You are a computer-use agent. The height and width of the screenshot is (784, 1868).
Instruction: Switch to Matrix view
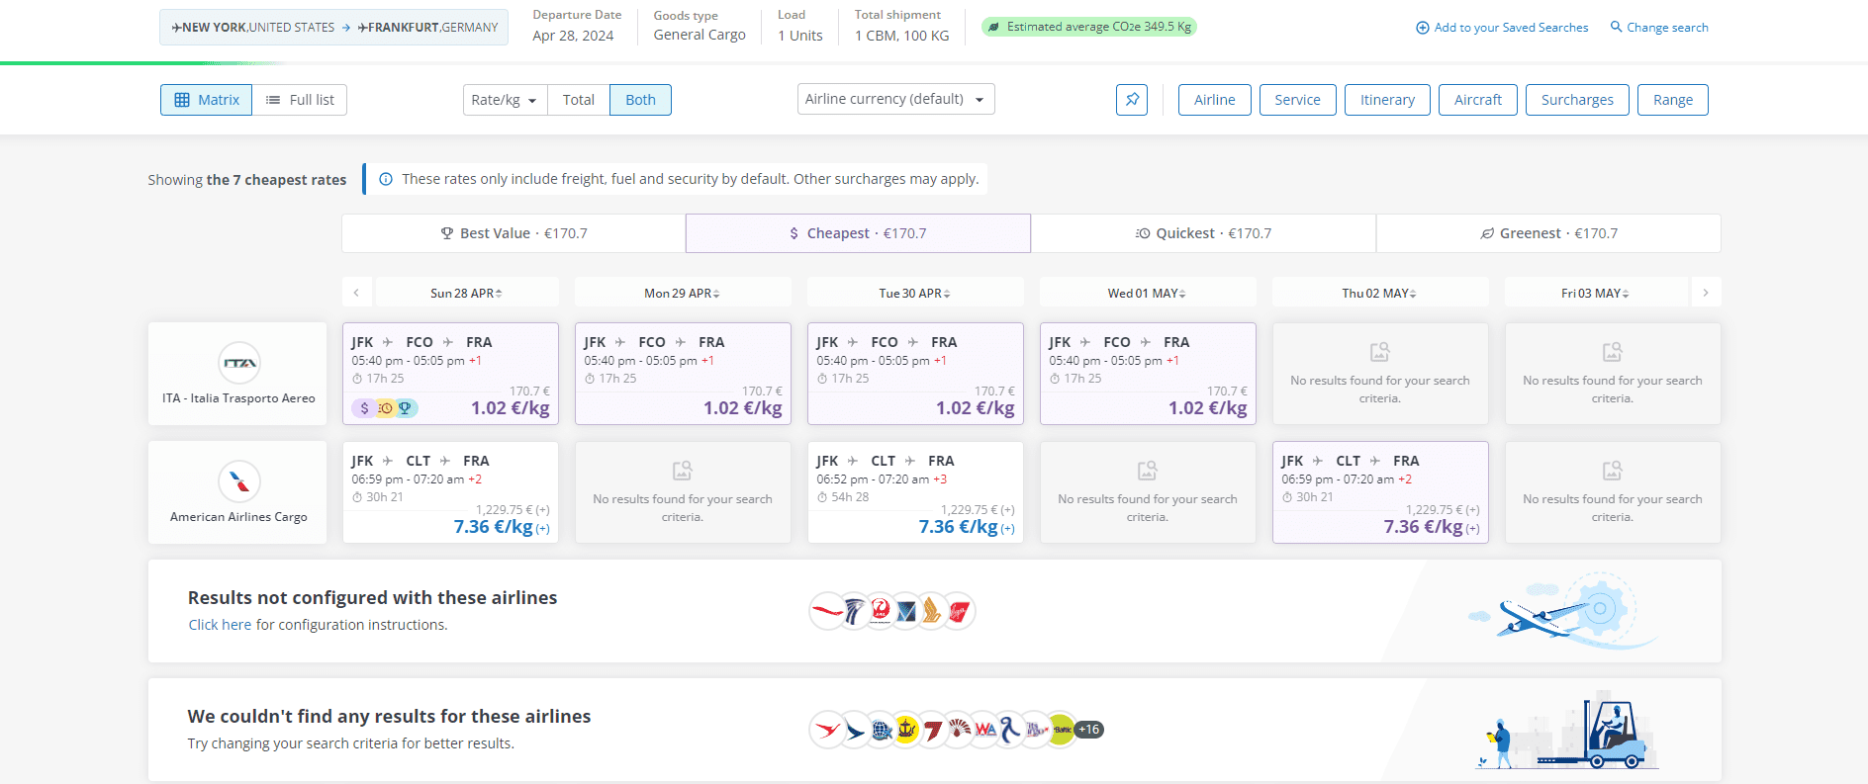pyautogui.click(x=207, y=100)
